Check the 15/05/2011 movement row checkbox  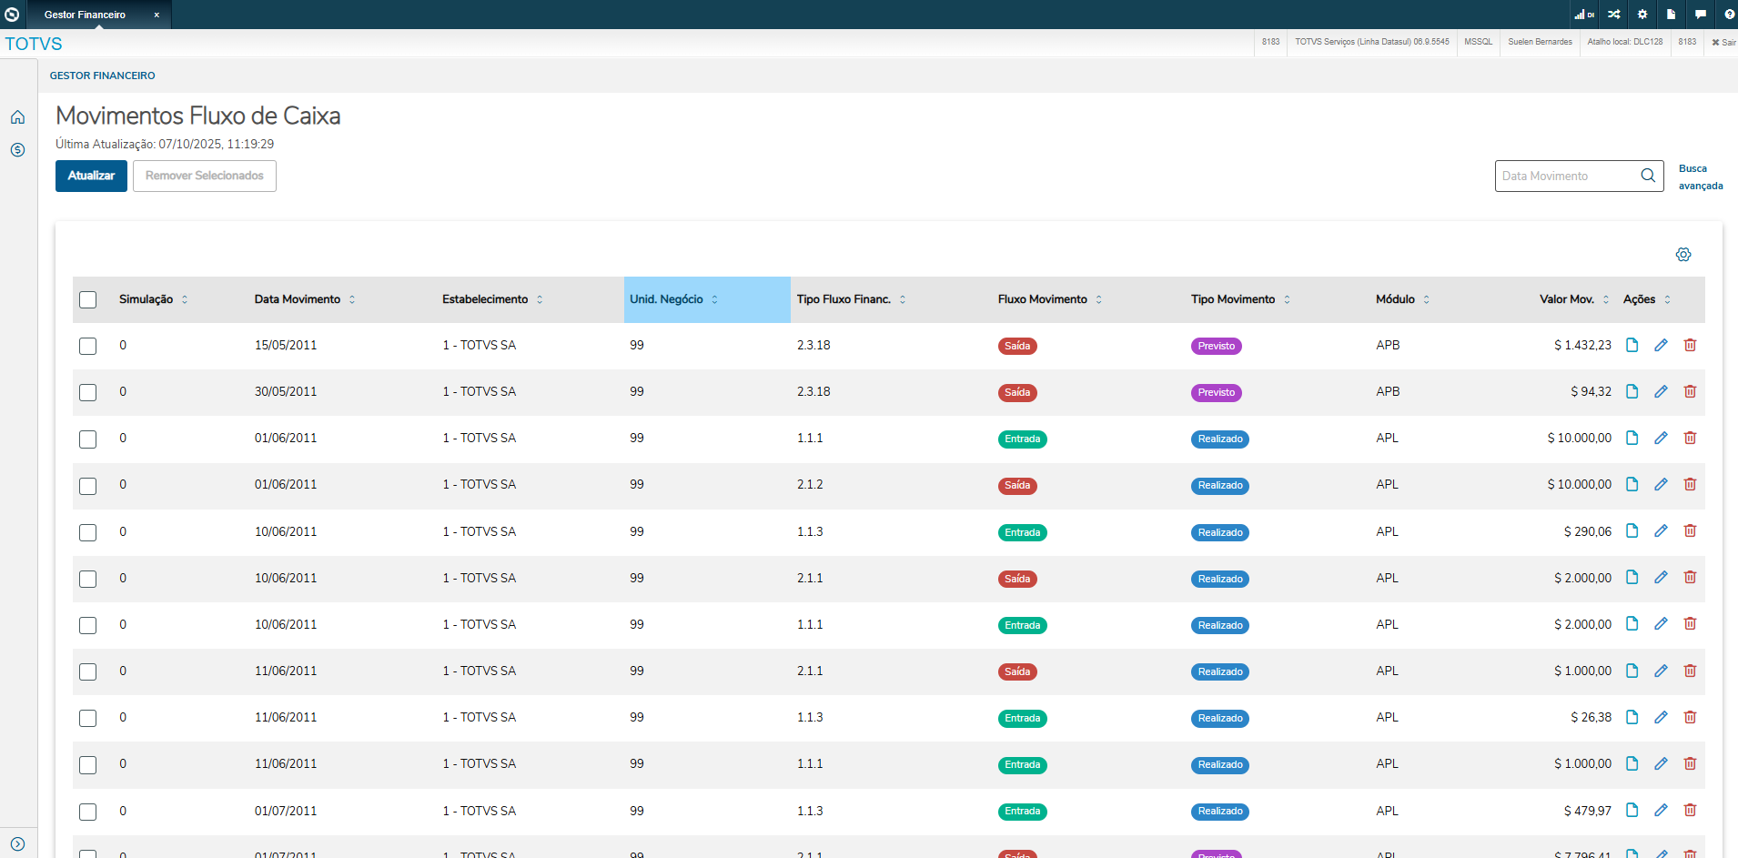(87, 346)
